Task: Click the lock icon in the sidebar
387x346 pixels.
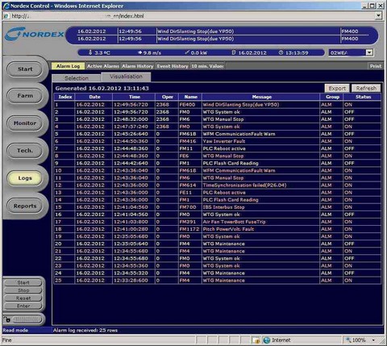Action: click(6, 319)
